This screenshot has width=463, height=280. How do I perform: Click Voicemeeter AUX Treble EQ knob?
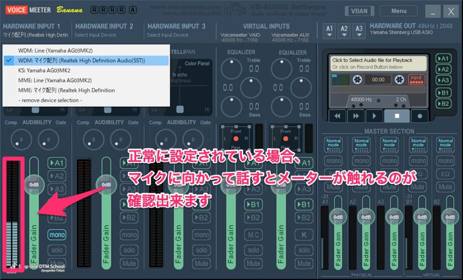[282, 69]
